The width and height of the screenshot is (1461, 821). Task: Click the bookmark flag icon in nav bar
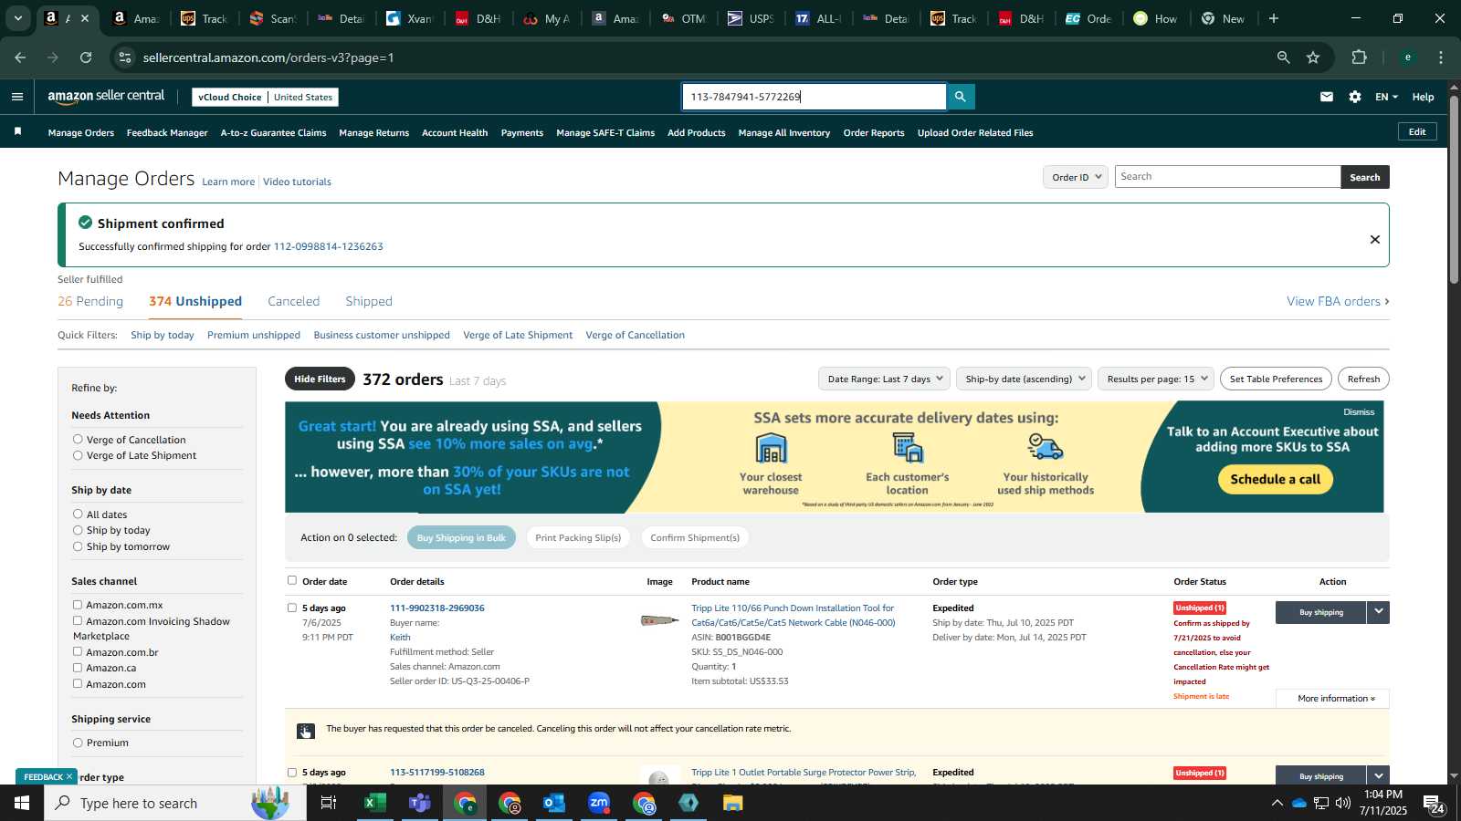[x=17, y=132]
